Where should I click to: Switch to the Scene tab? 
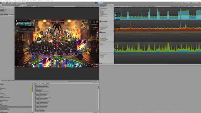coord(18,5)
